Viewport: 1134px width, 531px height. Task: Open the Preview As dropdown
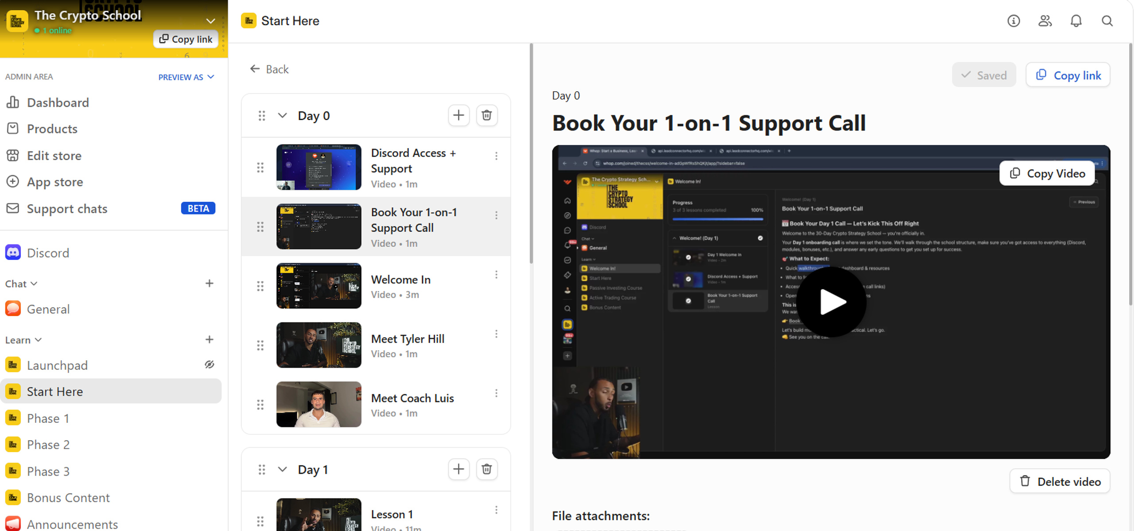pos(186,77)
